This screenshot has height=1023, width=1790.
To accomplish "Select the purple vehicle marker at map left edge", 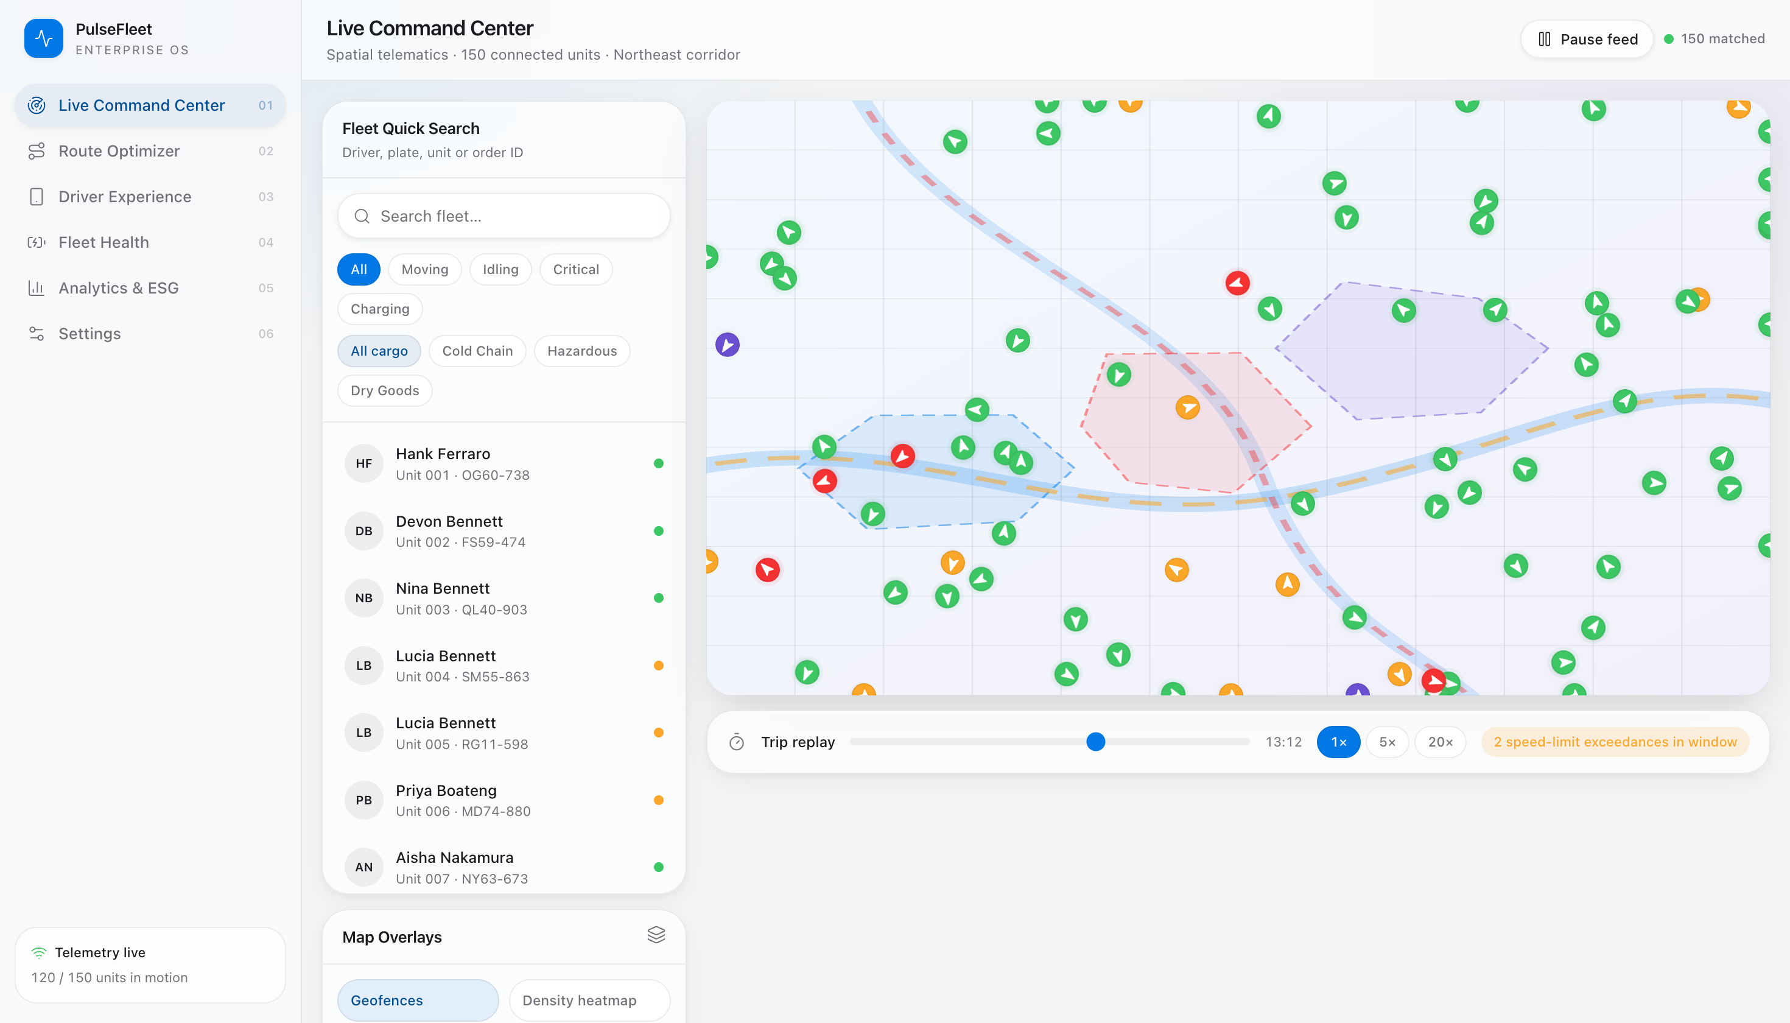I will [x=727, y=345].
